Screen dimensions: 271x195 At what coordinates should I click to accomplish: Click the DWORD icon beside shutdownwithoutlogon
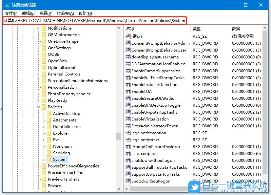(x=128, y=160)
